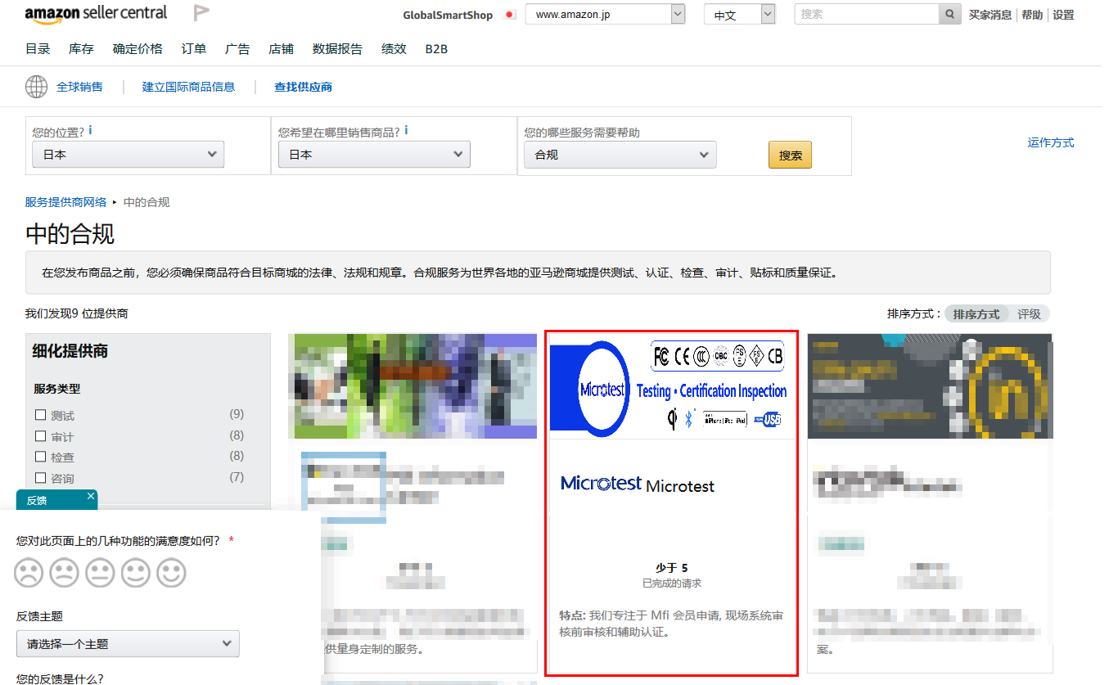Click the globe icon beside 全球销售
Viewport: 1109px width, 685px height.
[x=37, y=87]
